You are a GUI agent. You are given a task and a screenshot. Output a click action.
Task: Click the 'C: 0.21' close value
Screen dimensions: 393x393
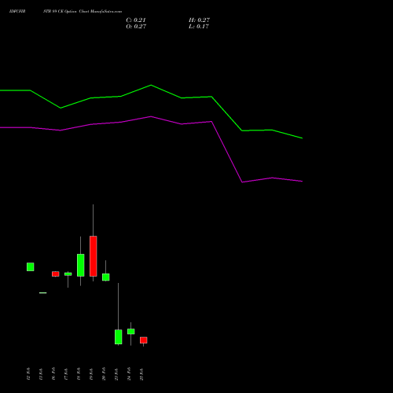pyautogui.click(x=136, y=20)
